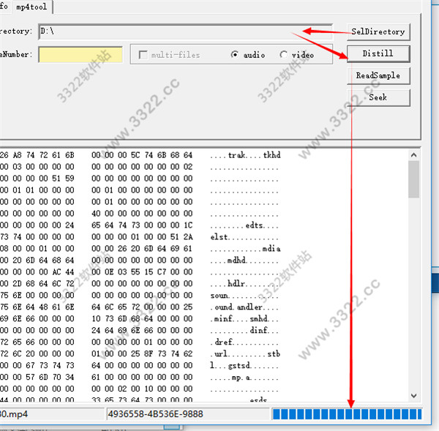Click the blue progress bar in status bar
The height and width of the screenshot is (431, 439).
coord(347,415)
